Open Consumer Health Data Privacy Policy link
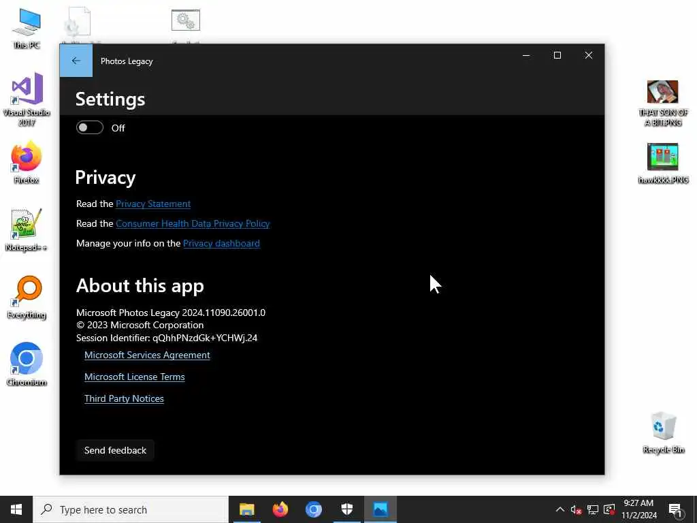 [x=193, y=223]
